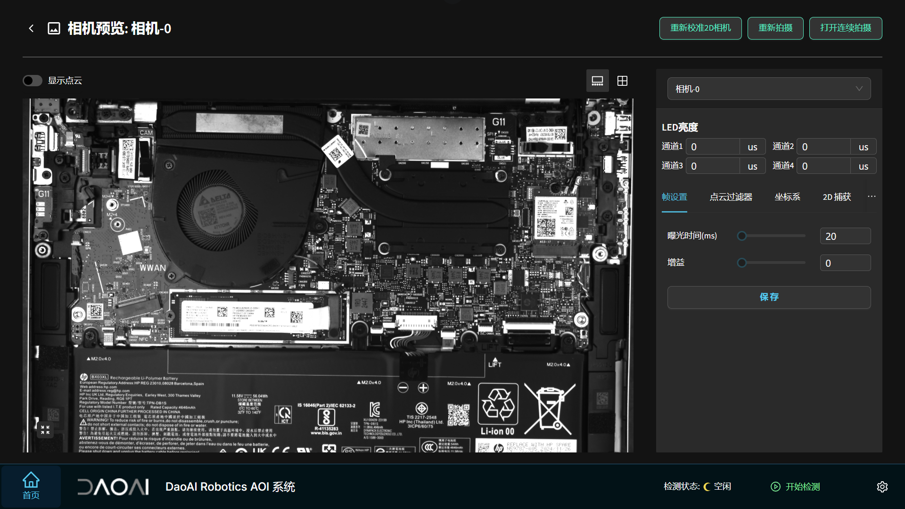Switch to 点云过滤器 tab

(731, 197)
